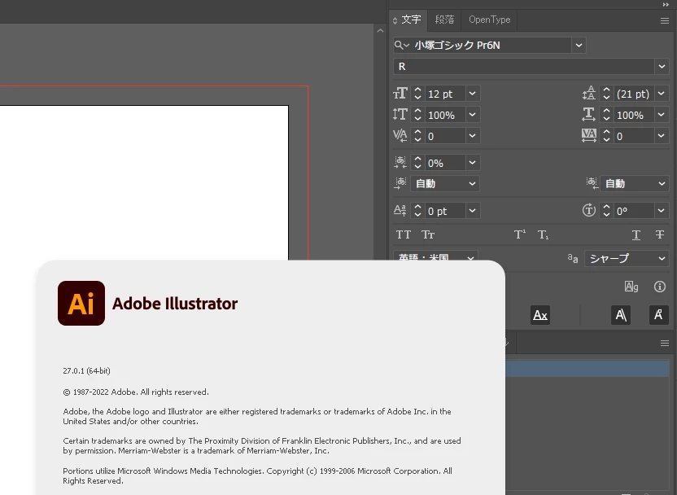Click the tracking stepper arrows
The width and height of the screenshot is (677, 495).
click(606, 136)
